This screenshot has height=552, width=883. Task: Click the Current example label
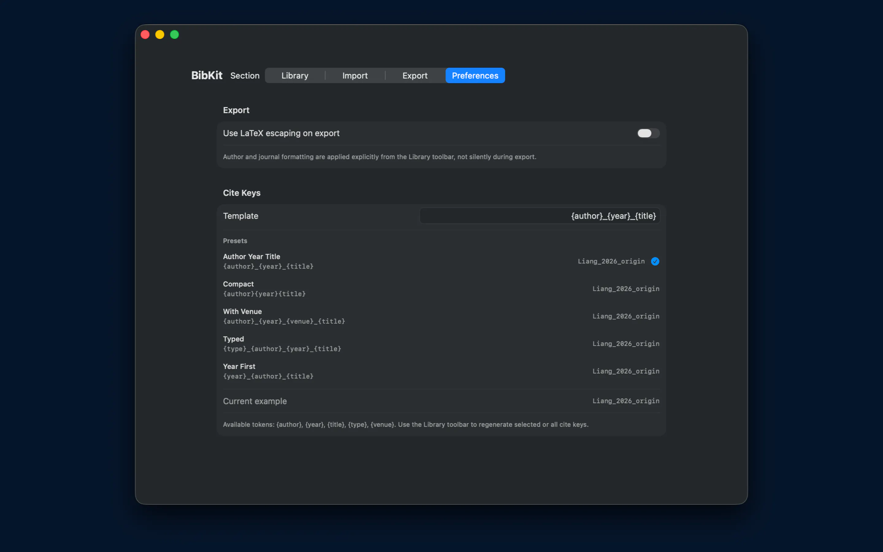click(255, 401)
